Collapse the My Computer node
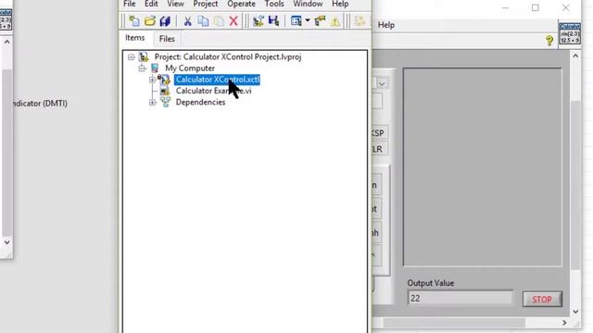 click(142, 68)
